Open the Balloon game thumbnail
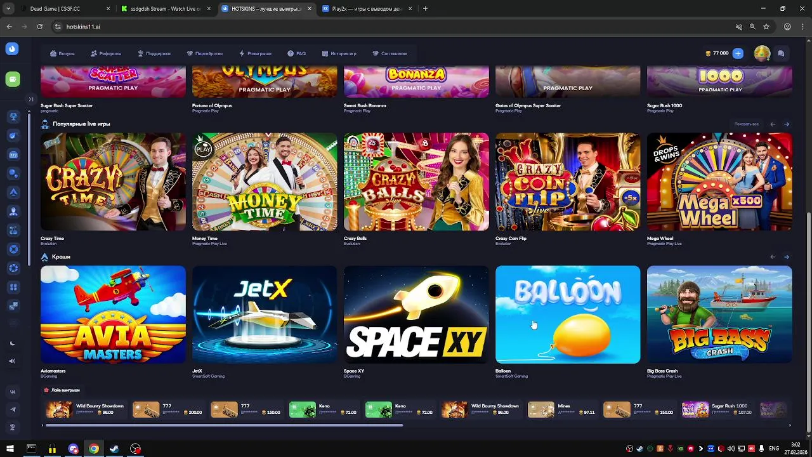The image size is (812, 457). [568, 314]
